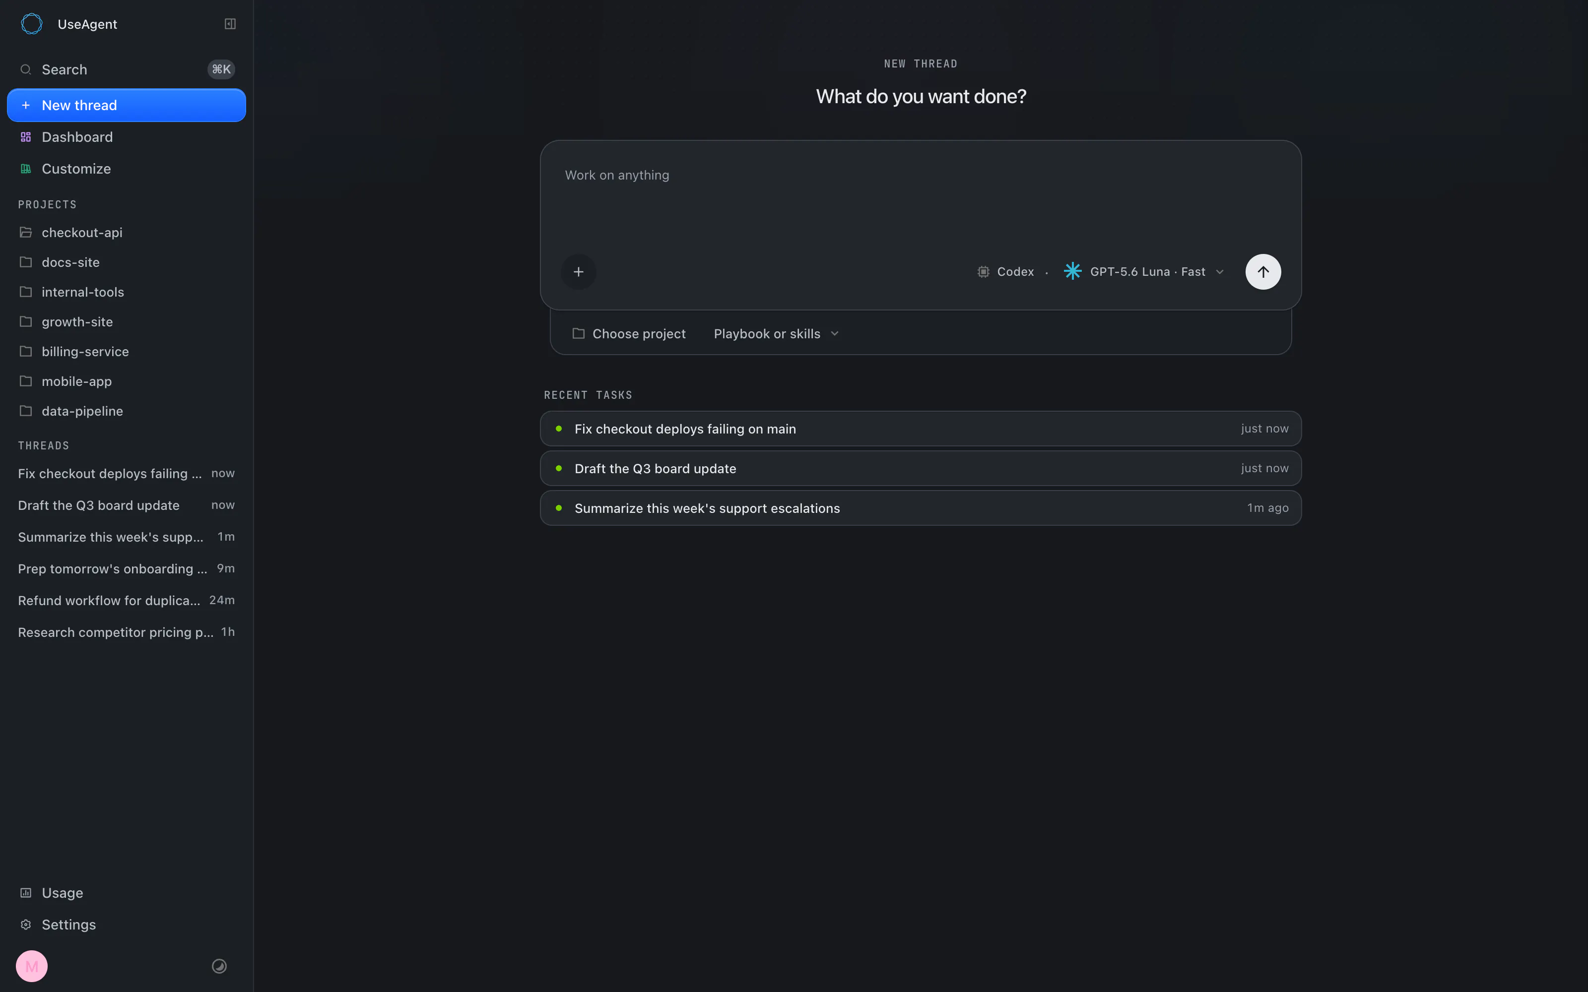Viewport: 1588px width, 992px height.
Task: Click the checkout-api open folder icon
Action: pyautogui.click(x=26, y=232)
